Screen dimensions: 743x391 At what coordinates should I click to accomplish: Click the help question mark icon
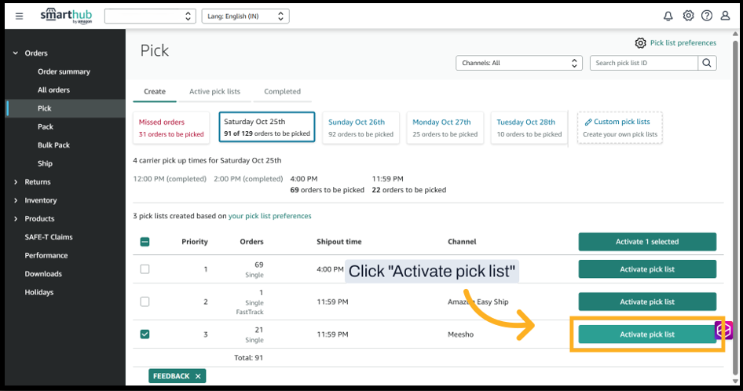(x=707, y=16)
